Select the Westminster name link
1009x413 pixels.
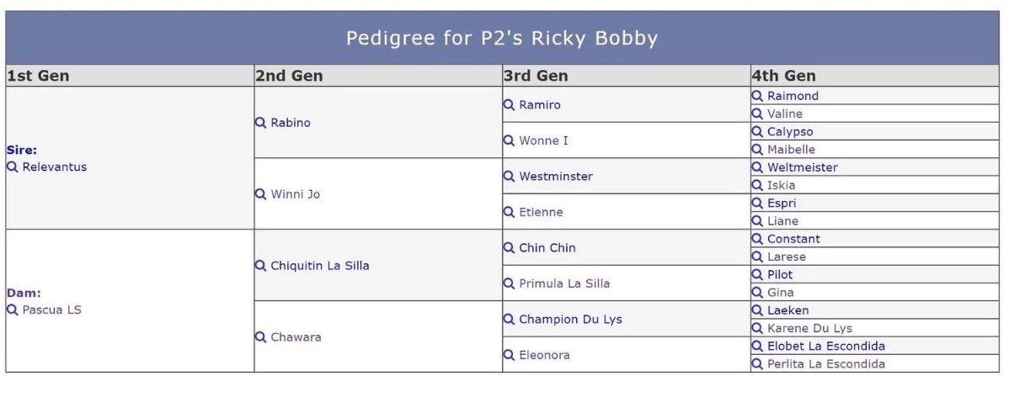point(556,176)
